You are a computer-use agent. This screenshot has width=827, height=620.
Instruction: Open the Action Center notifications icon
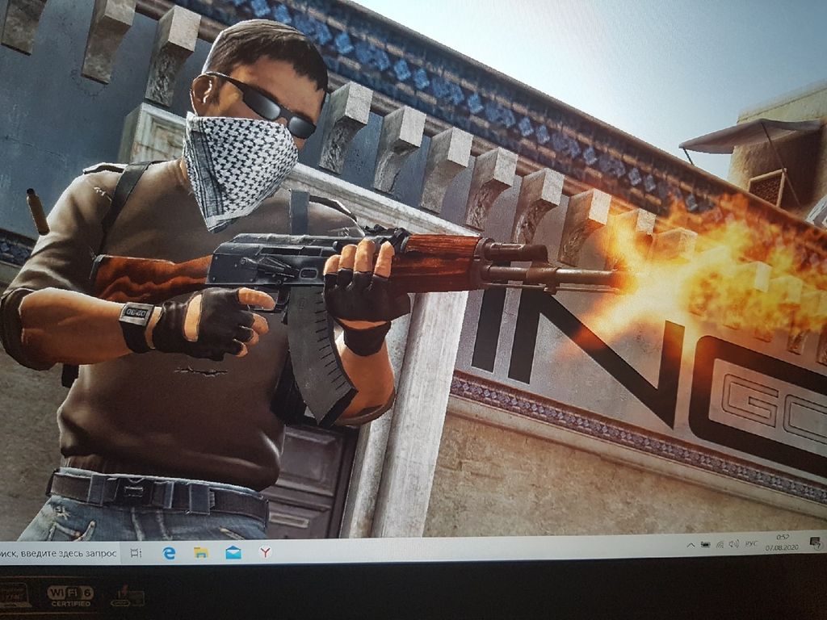click(814, 542)
